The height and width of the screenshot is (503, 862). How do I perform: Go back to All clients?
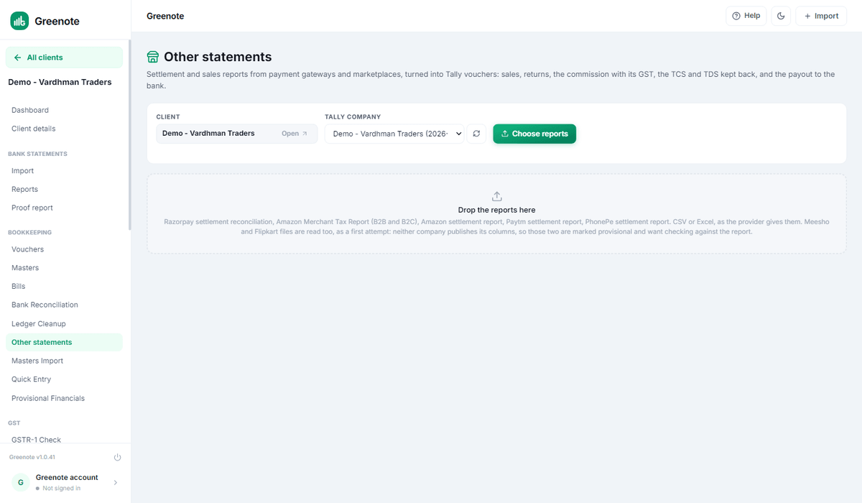tap(64, 57)
